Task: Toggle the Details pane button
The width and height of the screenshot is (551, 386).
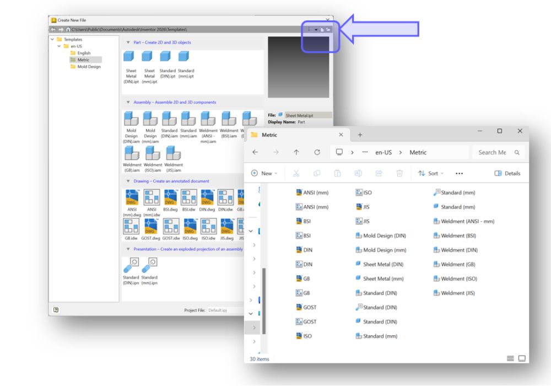Action: click(507, 173)
